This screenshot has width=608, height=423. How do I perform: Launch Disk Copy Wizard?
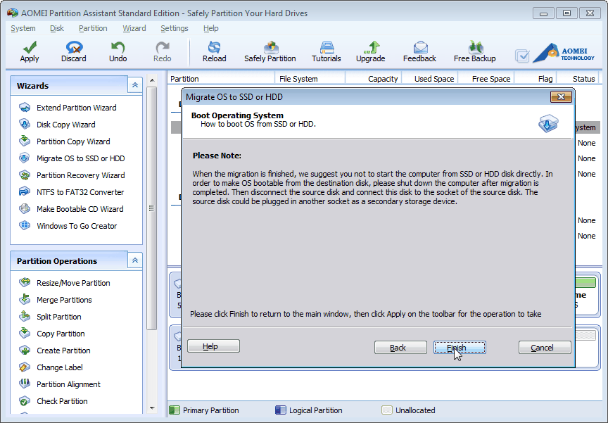tap(57, 125)
